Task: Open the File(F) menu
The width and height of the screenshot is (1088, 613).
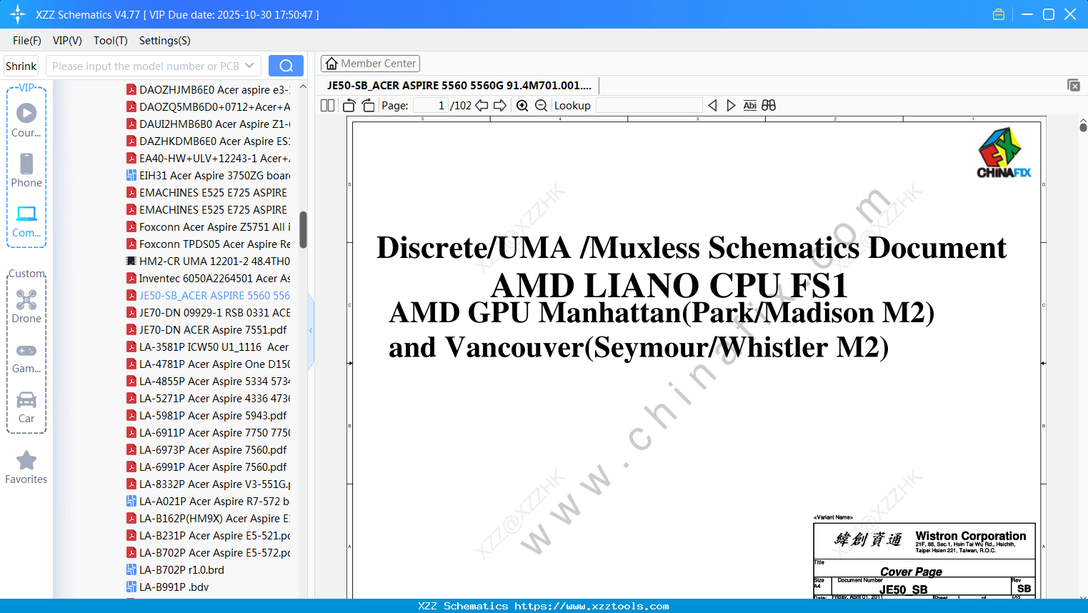Action: click(x=27, y=41)
